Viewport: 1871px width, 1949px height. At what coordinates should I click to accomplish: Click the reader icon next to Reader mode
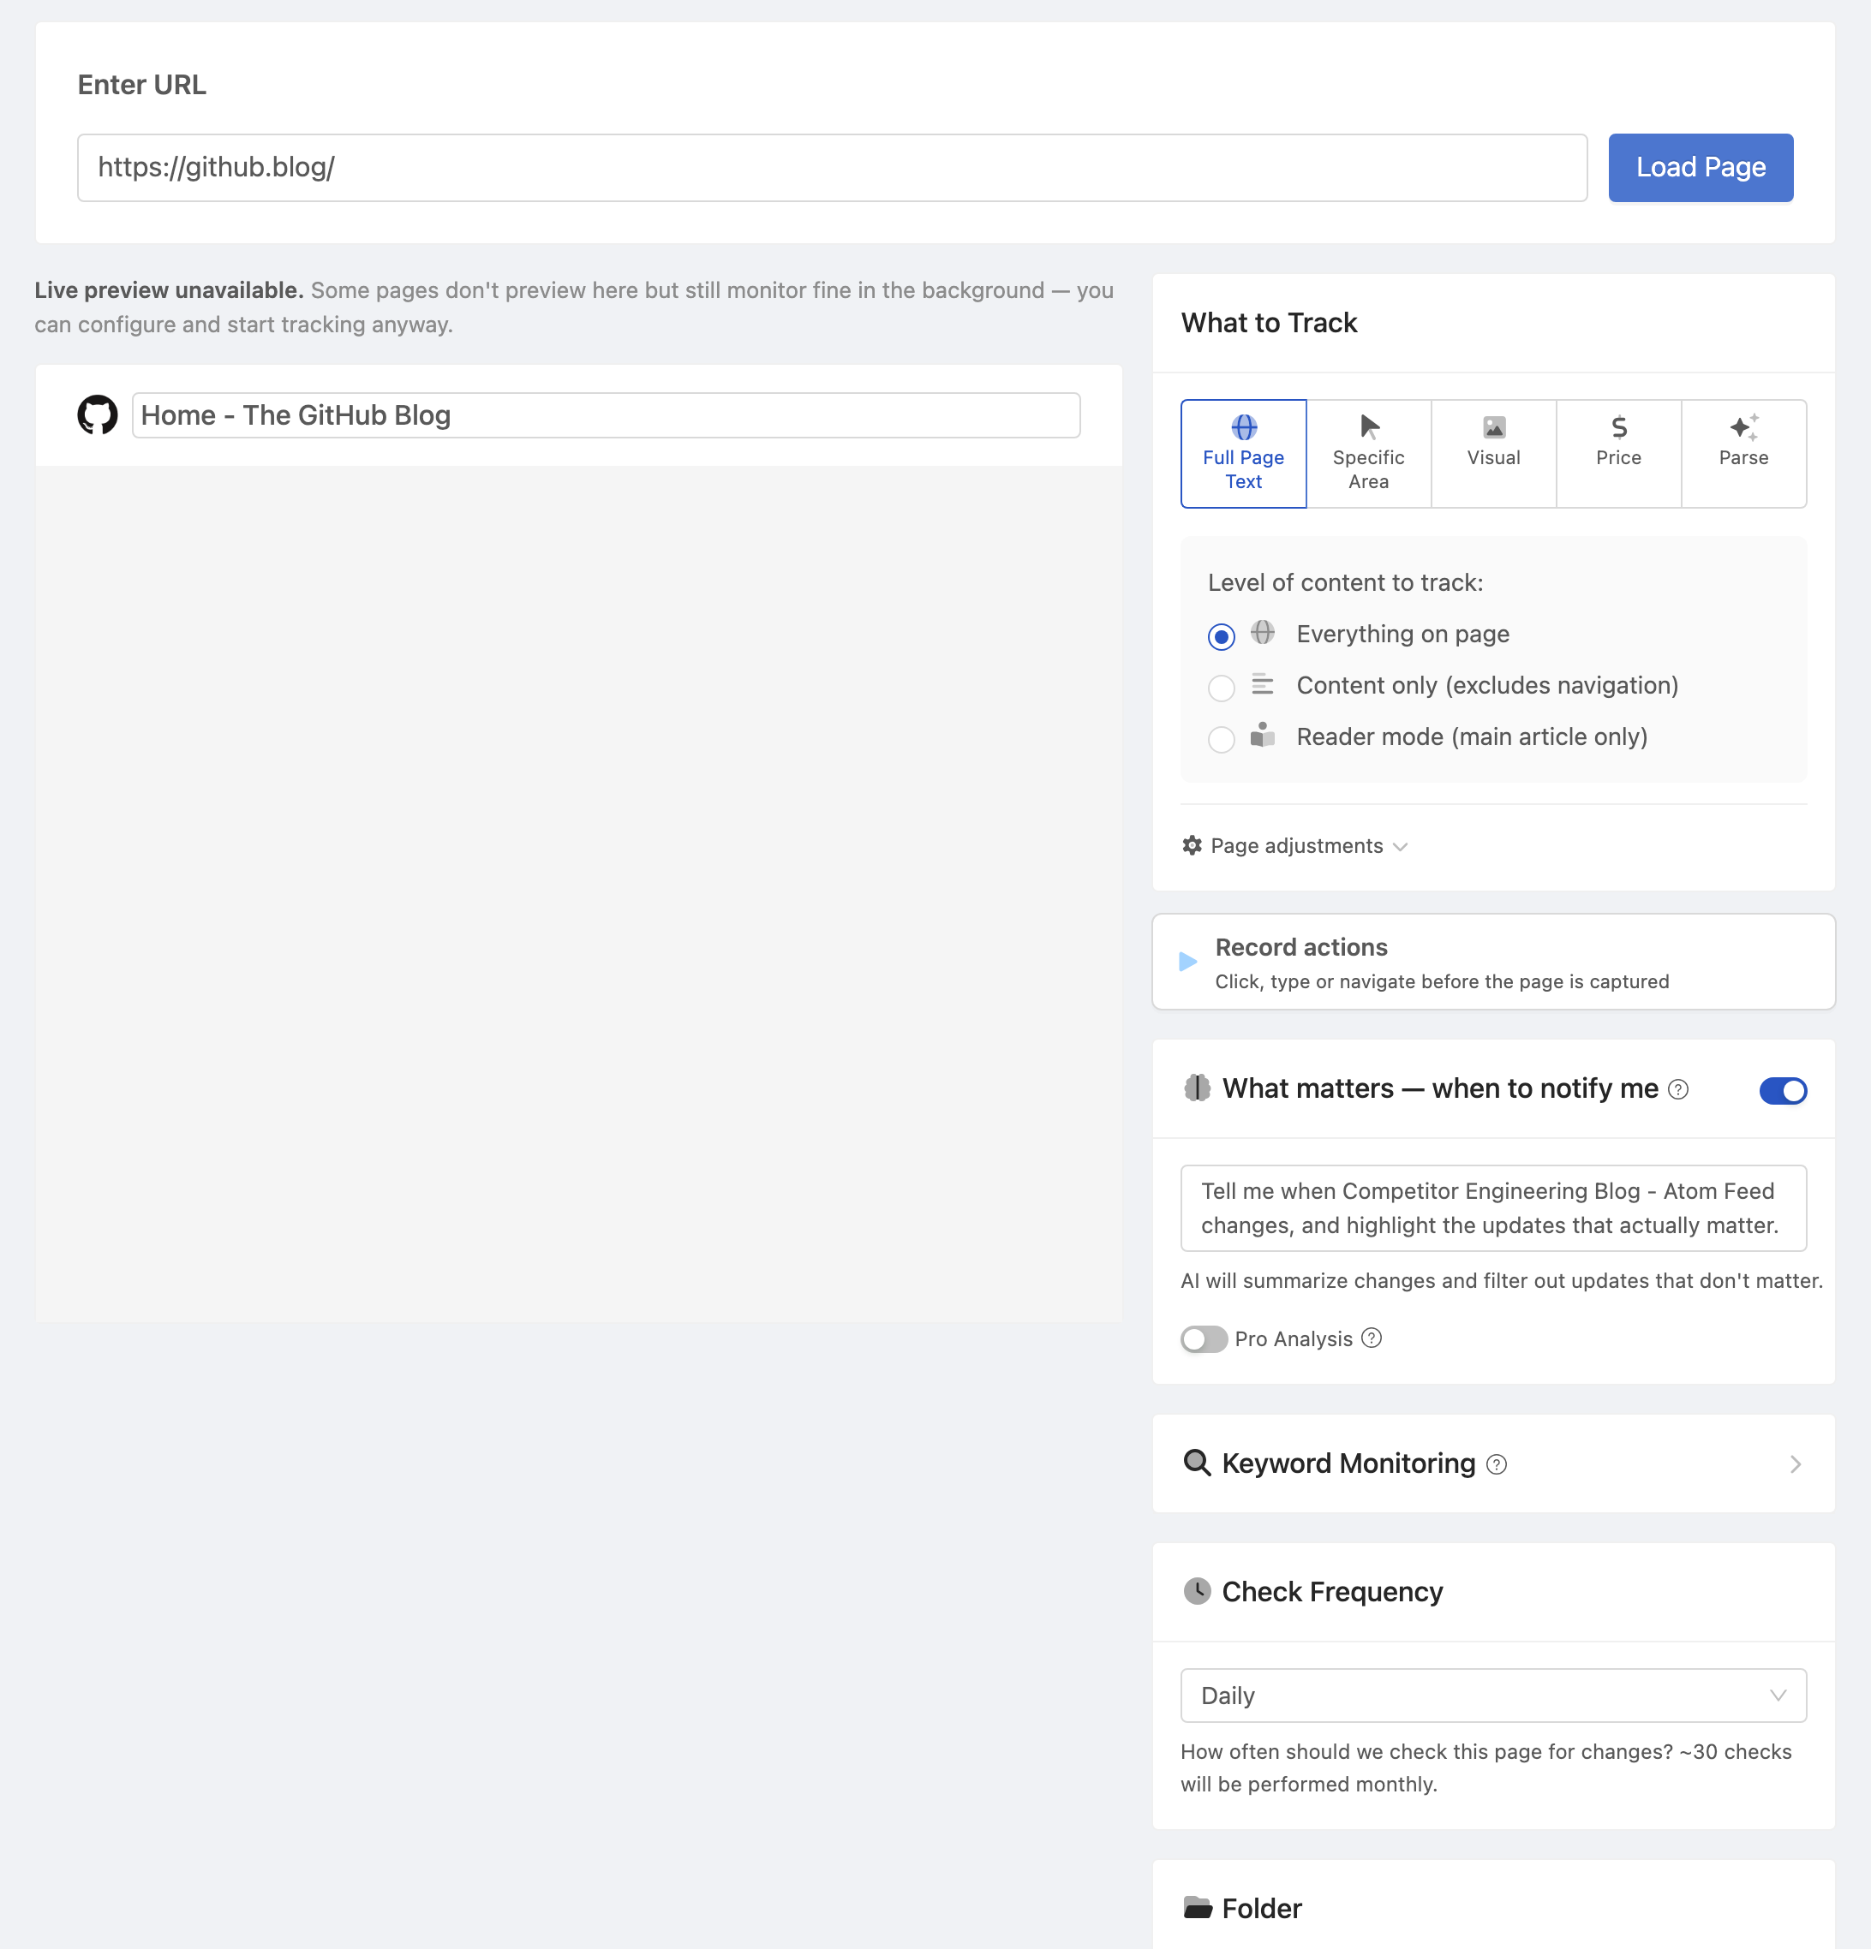point(1262,735)
